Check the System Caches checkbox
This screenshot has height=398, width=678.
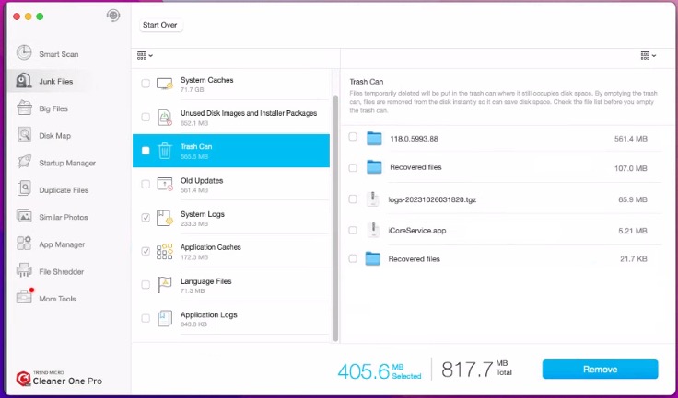(x=146, y=84)
